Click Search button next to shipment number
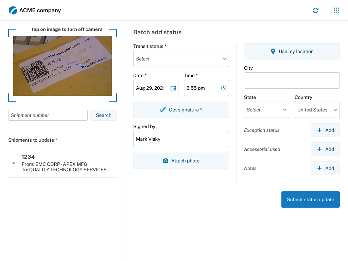The height and width of the screenshot is (261, 348). pyautogui.click(x=104, y=115)
